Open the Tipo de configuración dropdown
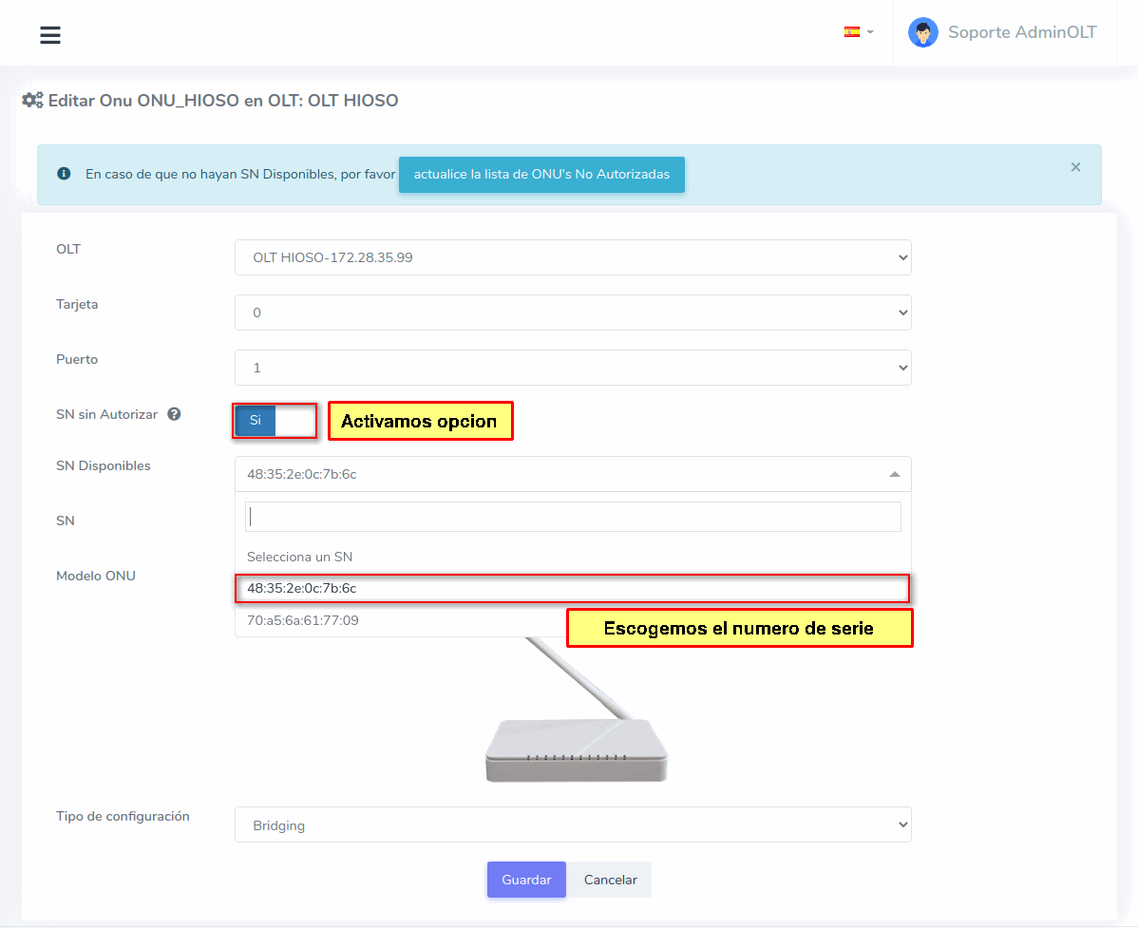 572,825
